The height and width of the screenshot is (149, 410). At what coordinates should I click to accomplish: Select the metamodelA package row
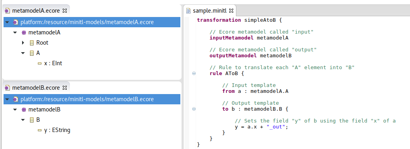click(x=44, y=33)
